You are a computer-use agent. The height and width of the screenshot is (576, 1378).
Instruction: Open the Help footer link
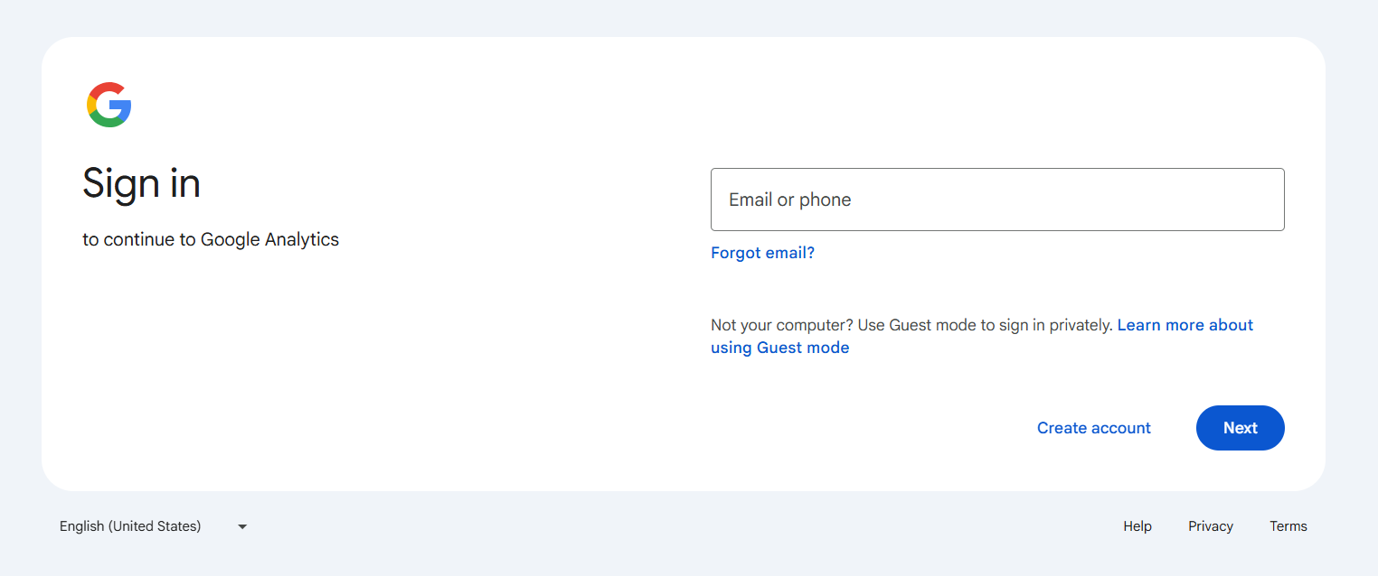click(x=1137, y=526)
